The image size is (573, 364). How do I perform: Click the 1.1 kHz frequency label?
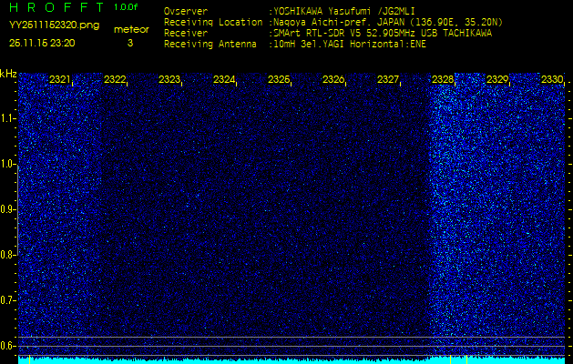[7, 118]
